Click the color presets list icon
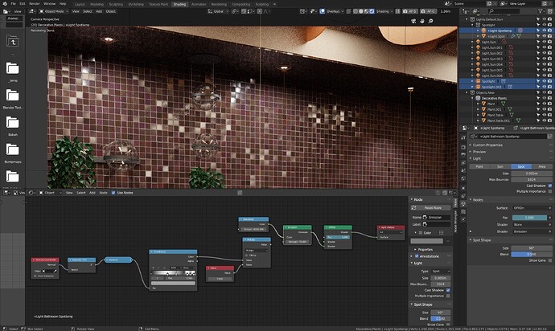555x331 pixels. click(x=441, y=233)
